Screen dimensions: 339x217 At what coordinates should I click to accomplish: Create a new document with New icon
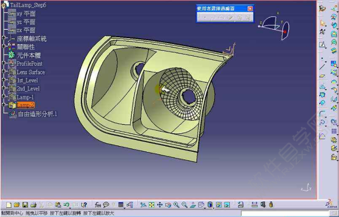pos(9,205)
